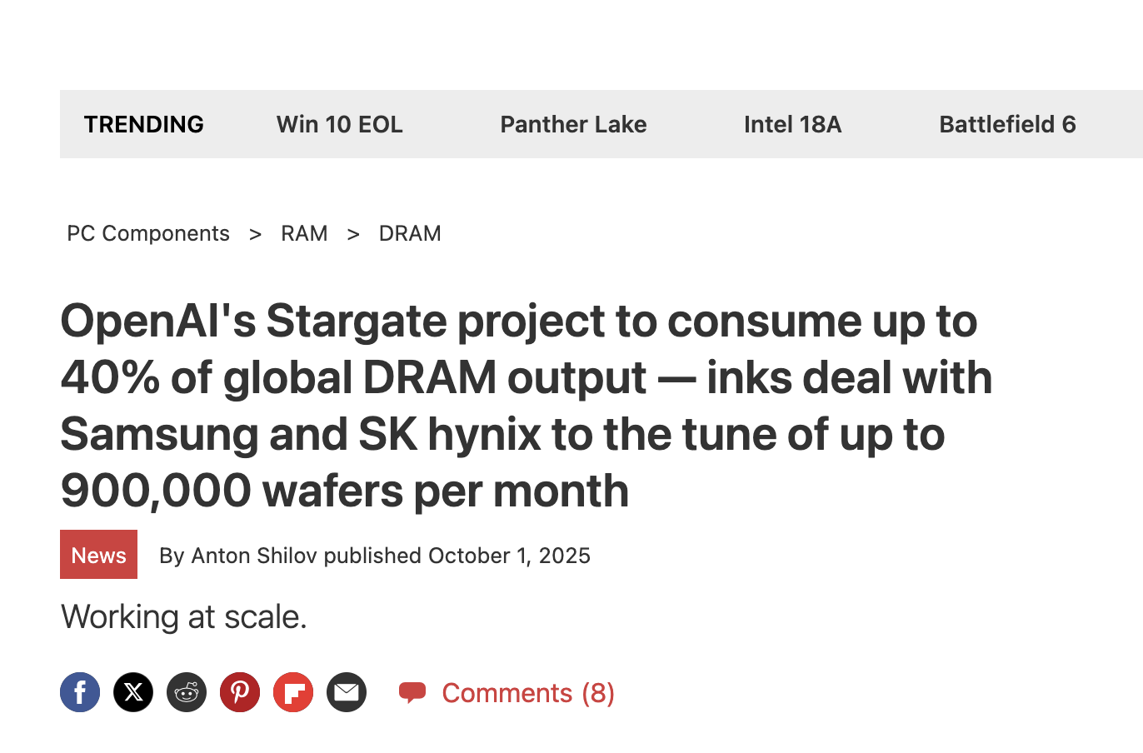The width and height of the screenshot is (1143, 753).
Task: Share the article on Facebook
Action: pyautogui.click(x=80, y=692)
